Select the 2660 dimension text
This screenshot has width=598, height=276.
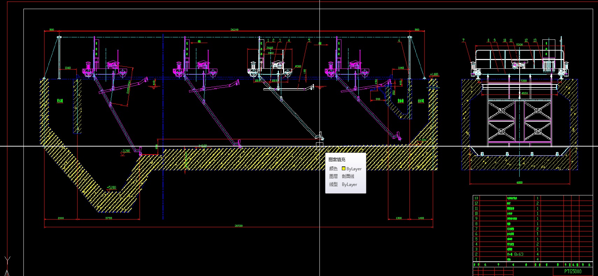[x=270, y=48]
